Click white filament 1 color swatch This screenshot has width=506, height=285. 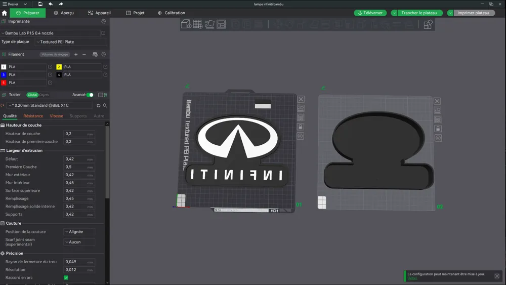(4, 67)
